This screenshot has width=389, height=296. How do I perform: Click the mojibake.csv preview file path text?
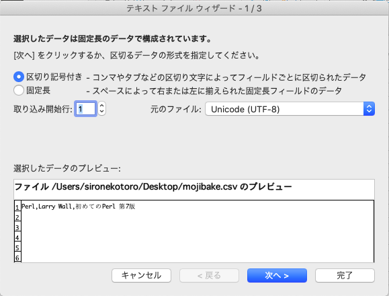[153, 186]
